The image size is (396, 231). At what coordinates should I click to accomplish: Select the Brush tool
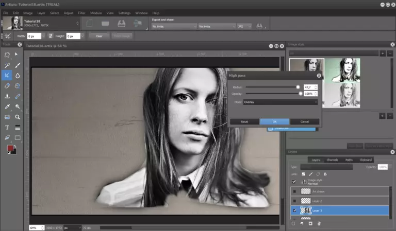coord(18,65)
